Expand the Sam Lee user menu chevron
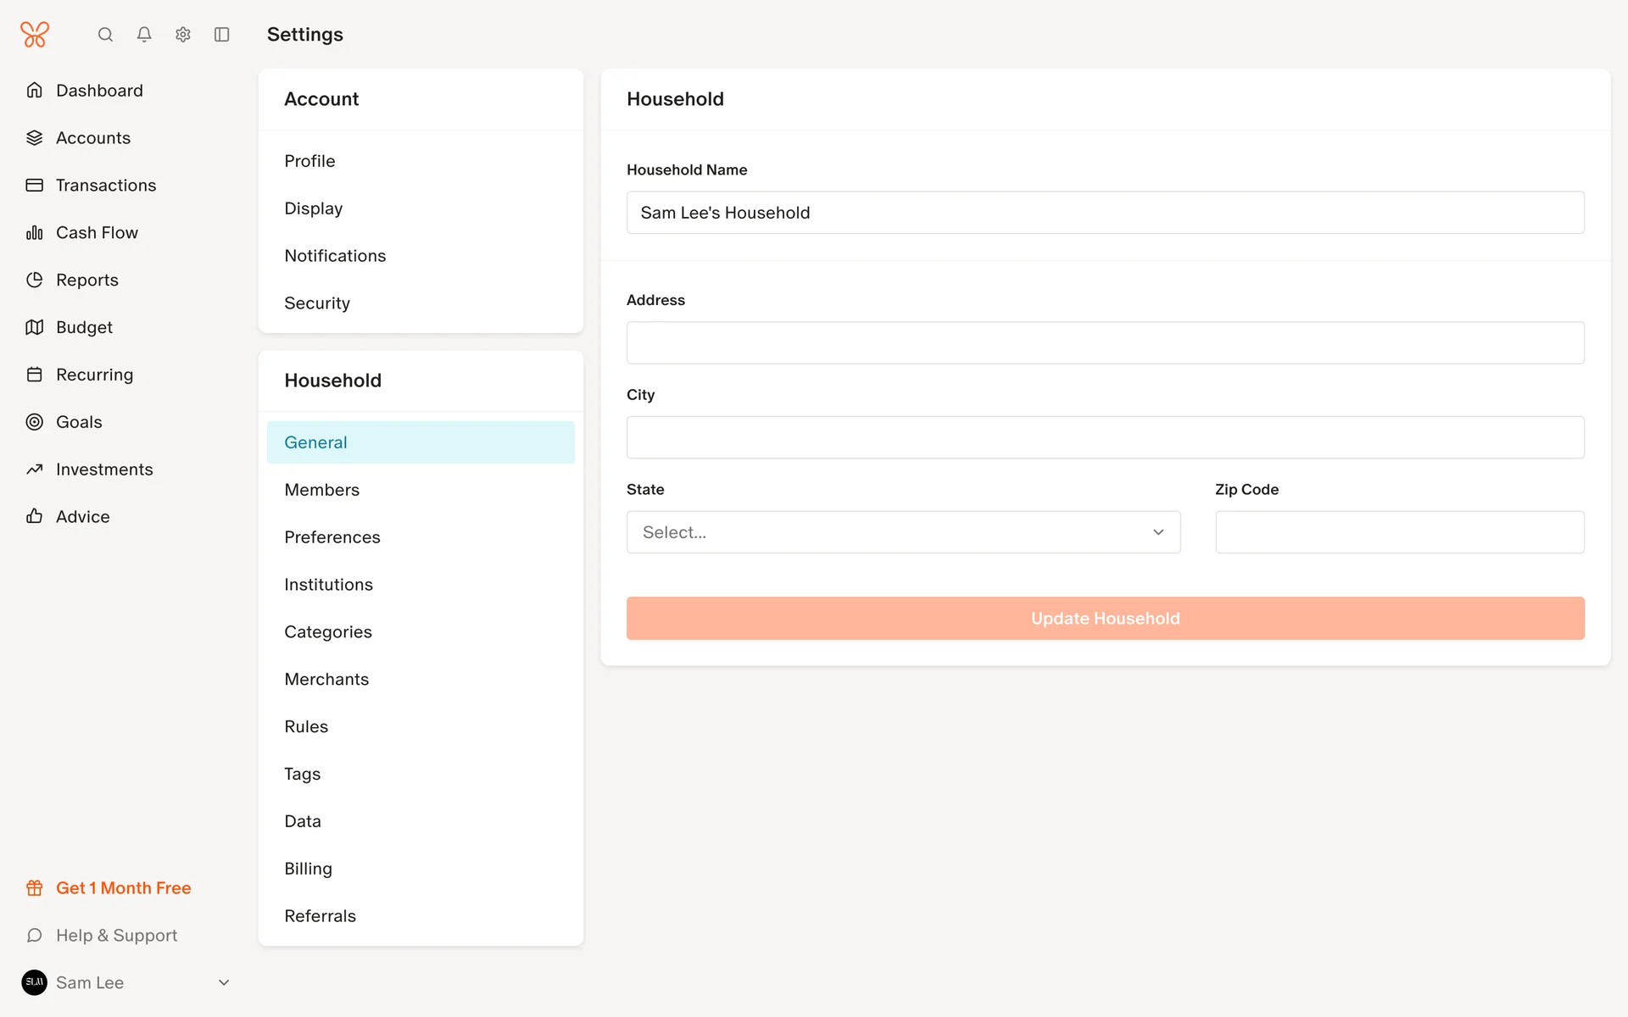 [x=224, y=982]
